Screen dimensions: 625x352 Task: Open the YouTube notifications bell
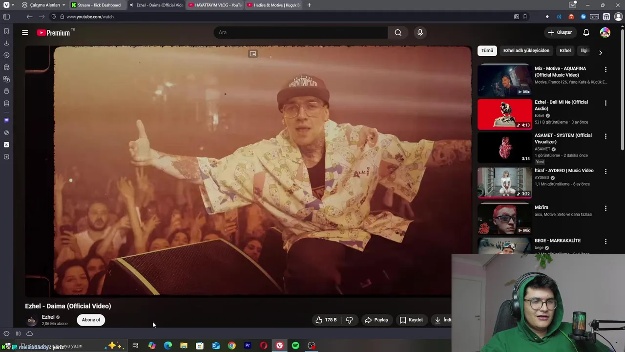586,32
